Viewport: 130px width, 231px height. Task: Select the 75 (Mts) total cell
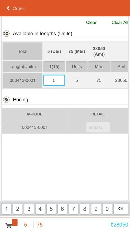[x=77, y=51]
